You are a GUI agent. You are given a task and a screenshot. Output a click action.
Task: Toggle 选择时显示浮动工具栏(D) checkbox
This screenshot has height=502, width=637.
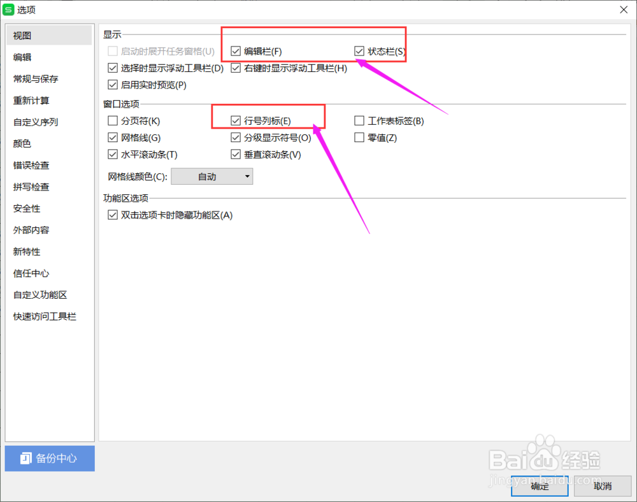(113, 68)
